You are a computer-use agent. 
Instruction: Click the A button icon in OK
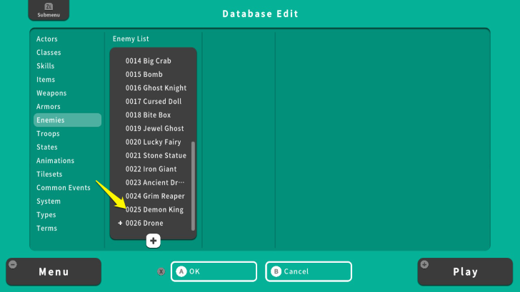click(181, 271)
